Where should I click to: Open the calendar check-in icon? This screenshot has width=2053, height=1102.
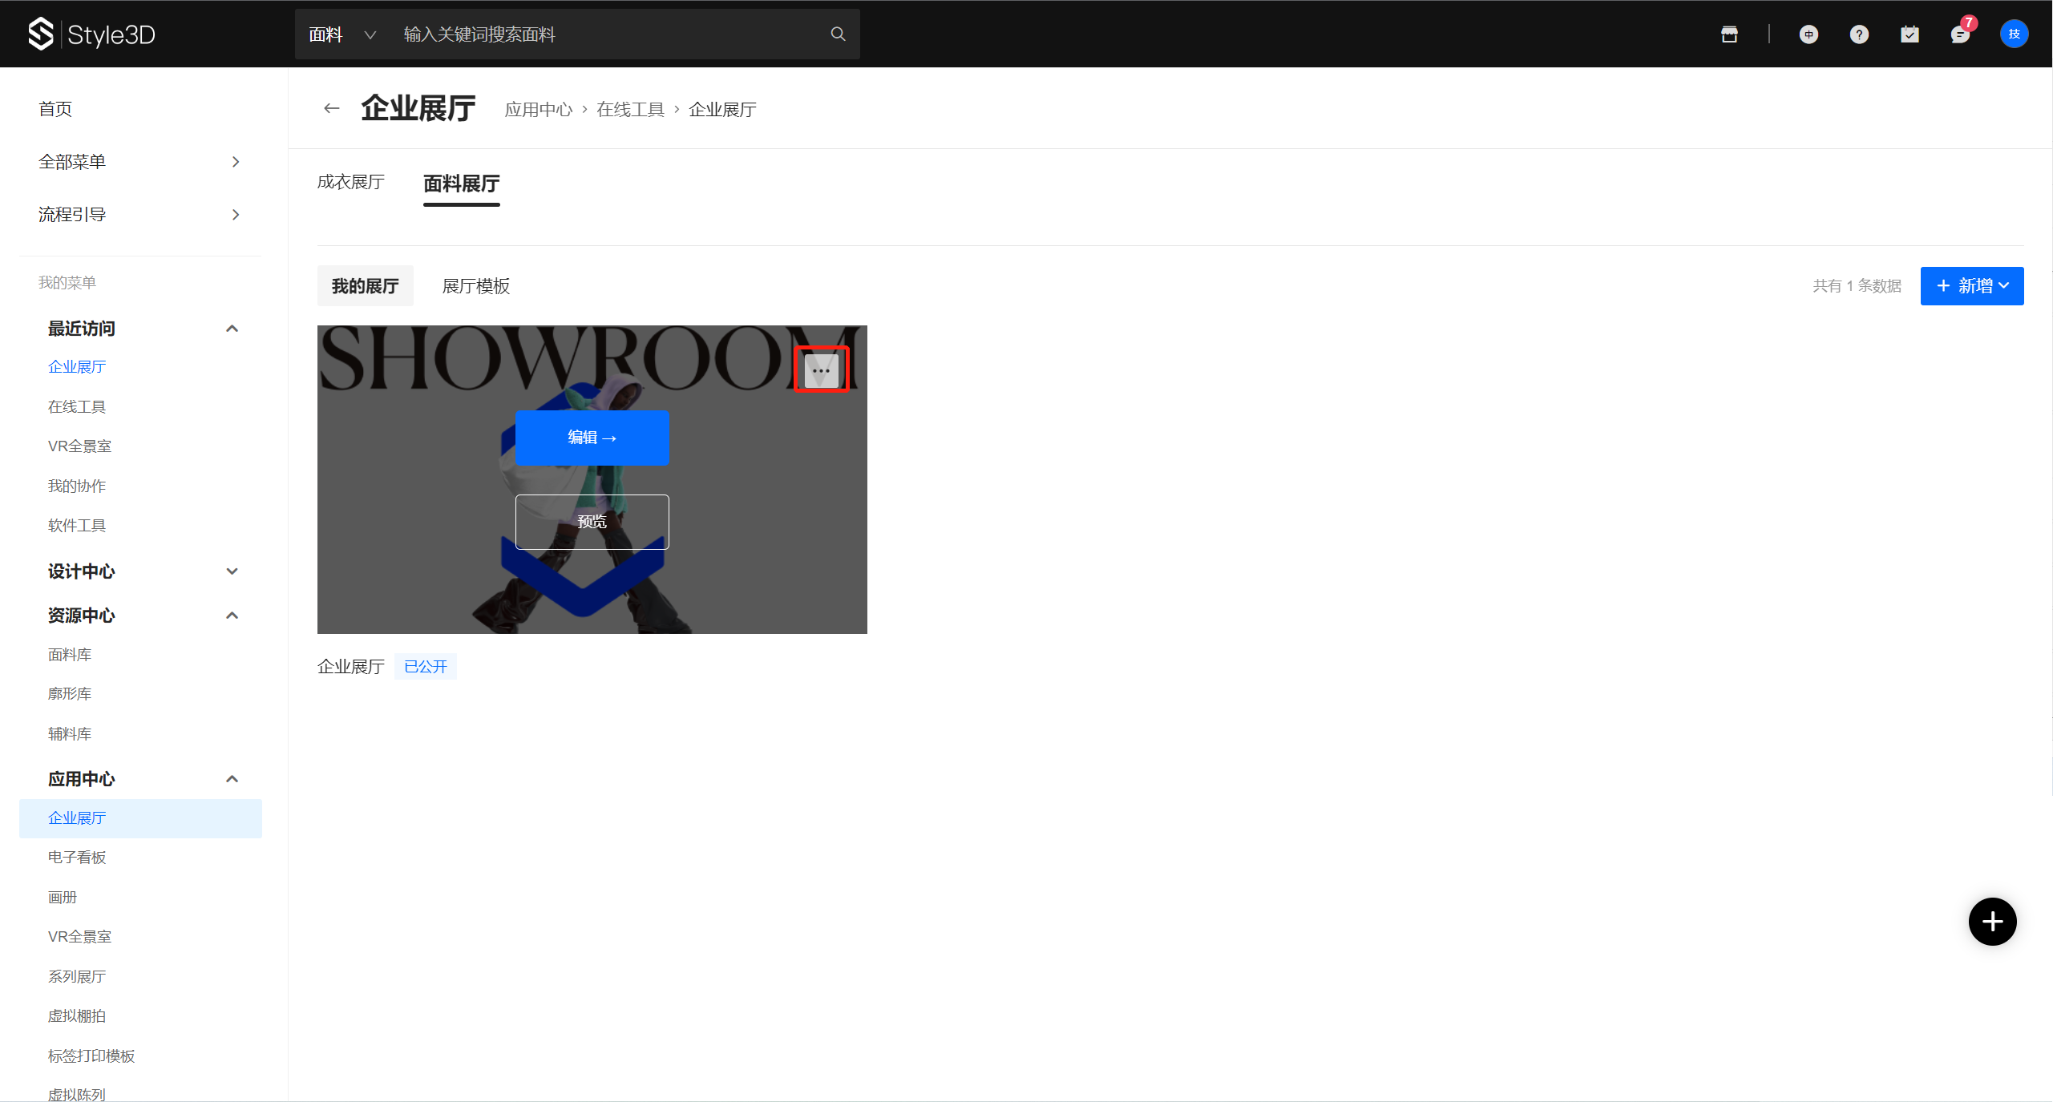(1910, 34)
